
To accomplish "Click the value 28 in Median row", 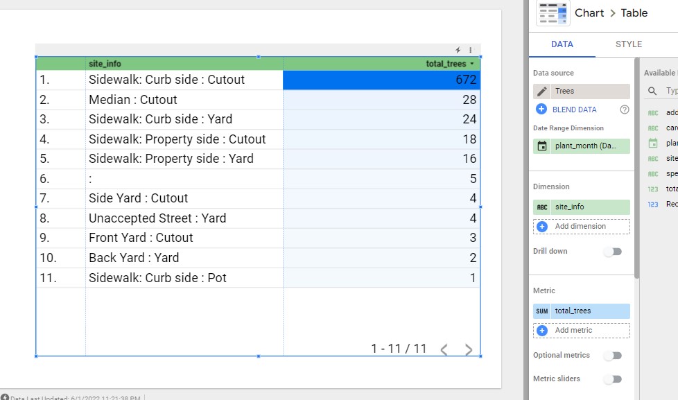I will tap(469, 100).
